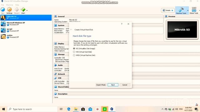Click Next in the dialog
This screenshot has width=200, height=112.
[113, 85]
